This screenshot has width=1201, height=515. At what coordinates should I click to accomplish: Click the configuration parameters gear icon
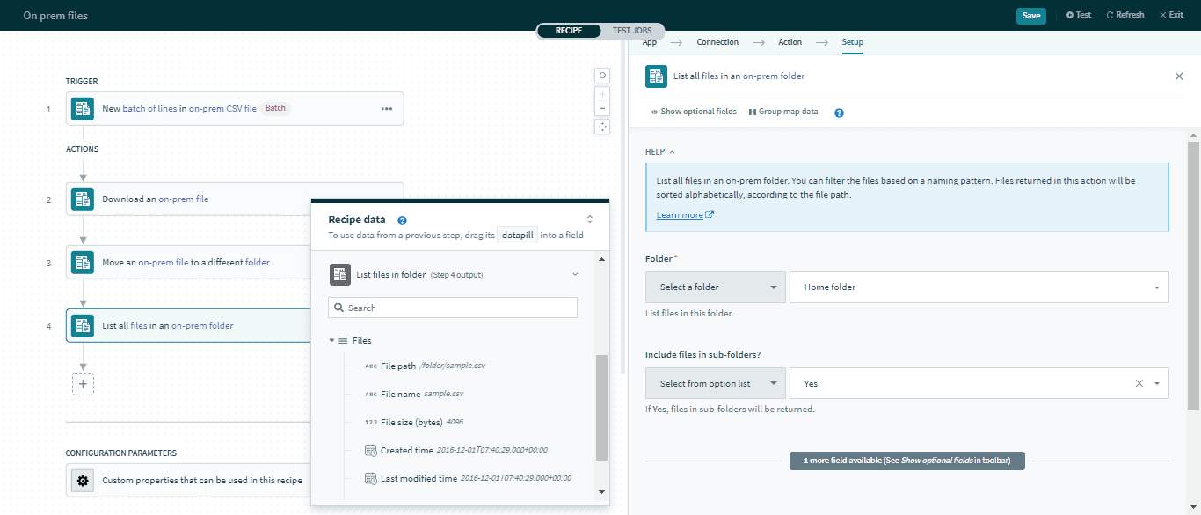click(83, 481)
